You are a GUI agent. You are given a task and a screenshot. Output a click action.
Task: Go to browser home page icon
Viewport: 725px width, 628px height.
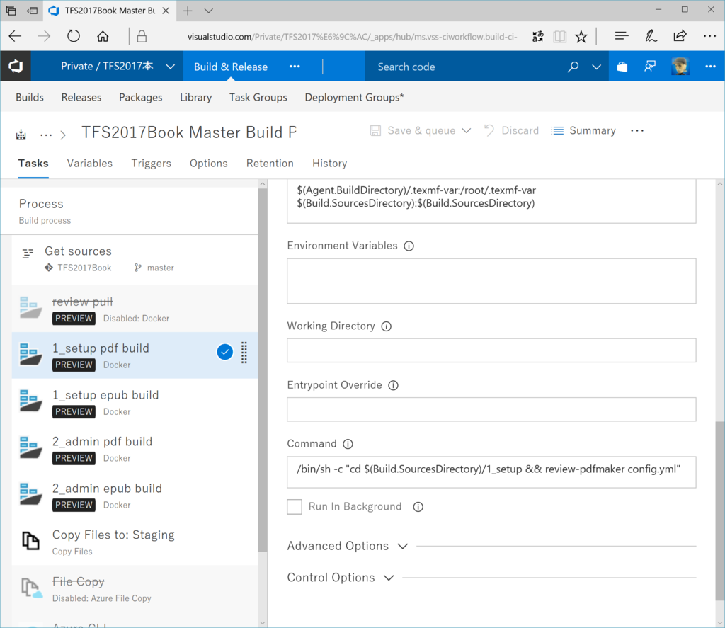(x=103, y=36)
